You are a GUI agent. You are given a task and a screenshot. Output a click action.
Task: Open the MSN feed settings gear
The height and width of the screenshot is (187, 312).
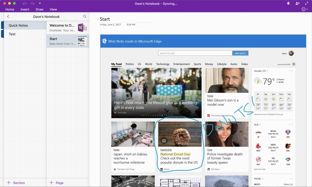294,64
